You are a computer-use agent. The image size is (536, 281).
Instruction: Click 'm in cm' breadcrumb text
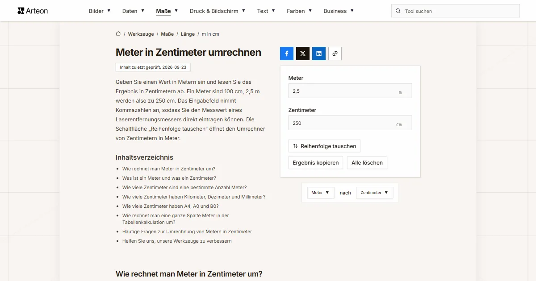point(210,34)
